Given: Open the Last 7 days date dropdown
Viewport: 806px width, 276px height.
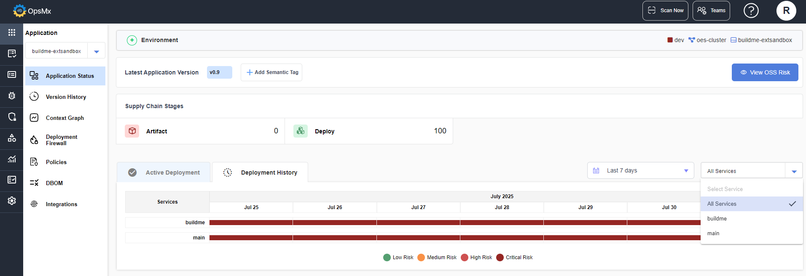Looking at the screenshot, I should (x=640, y=170).
